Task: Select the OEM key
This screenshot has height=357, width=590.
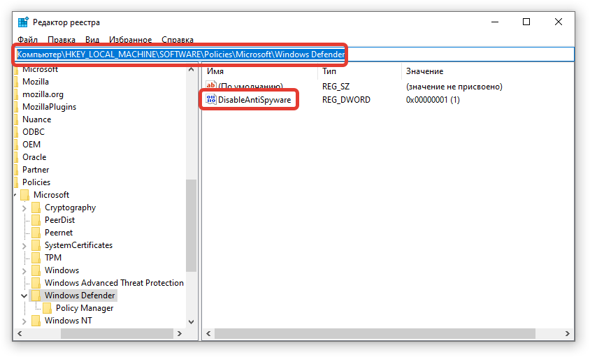Action: [x=31, y=145]
